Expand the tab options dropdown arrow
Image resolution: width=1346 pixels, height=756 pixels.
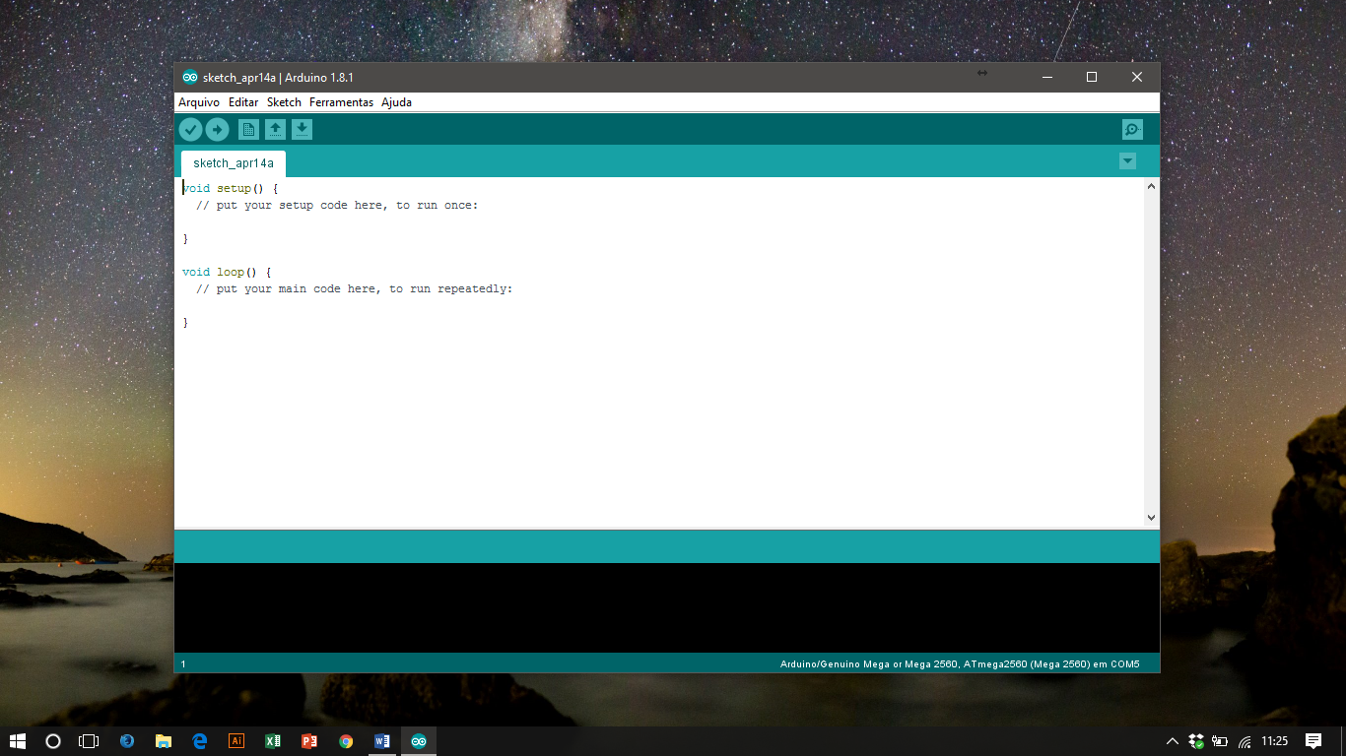coord(1127,161)
